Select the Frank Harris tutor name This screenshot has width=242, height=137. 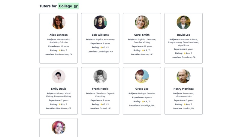(x=100, y=89)
